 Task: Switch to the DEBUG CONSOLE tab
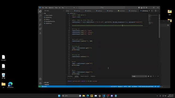[x=84, y=76]
